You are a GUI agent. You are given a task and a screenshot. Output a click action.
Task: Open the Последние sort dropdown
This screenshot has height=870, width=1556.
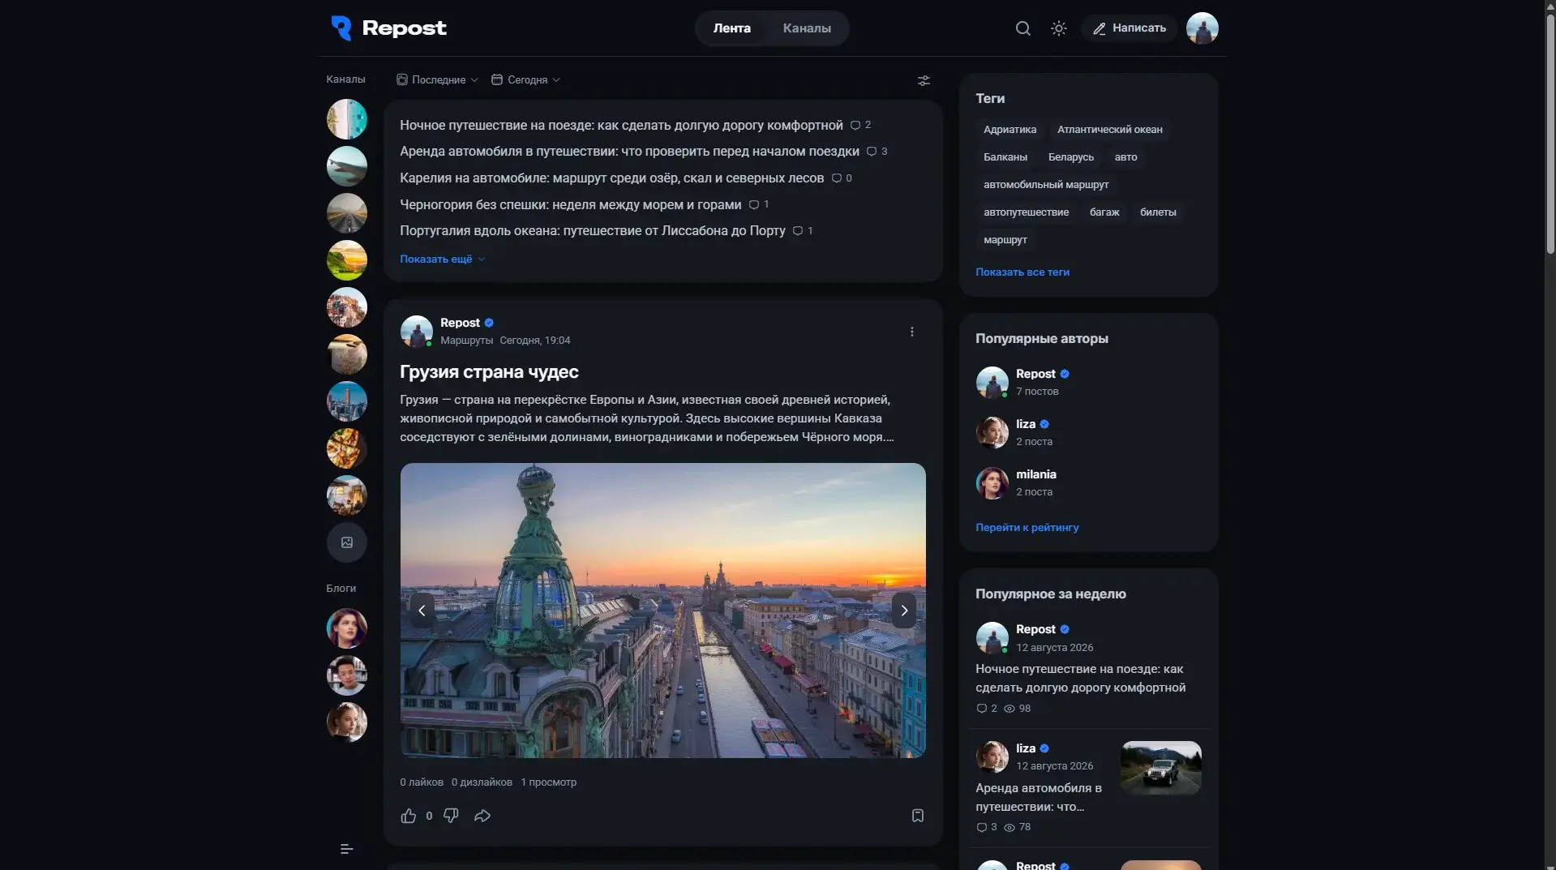coord(437,79)
